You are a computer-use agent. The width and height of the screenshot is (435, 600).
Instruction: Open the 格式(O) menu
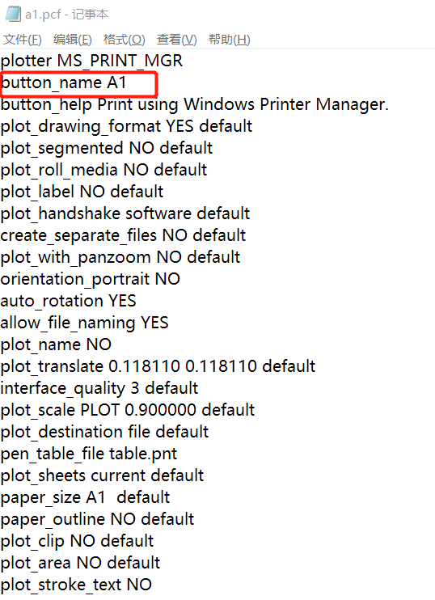[x=124, y=39]
